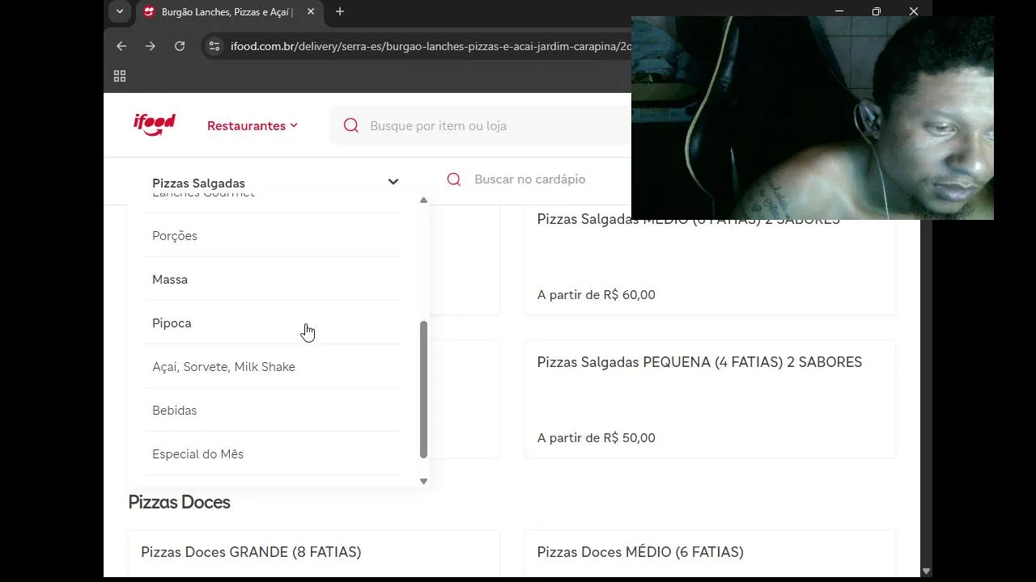
Task: Open Pizzas Doces GRANDE (8 FATIAS) card
Action: [x=314, y=555]
